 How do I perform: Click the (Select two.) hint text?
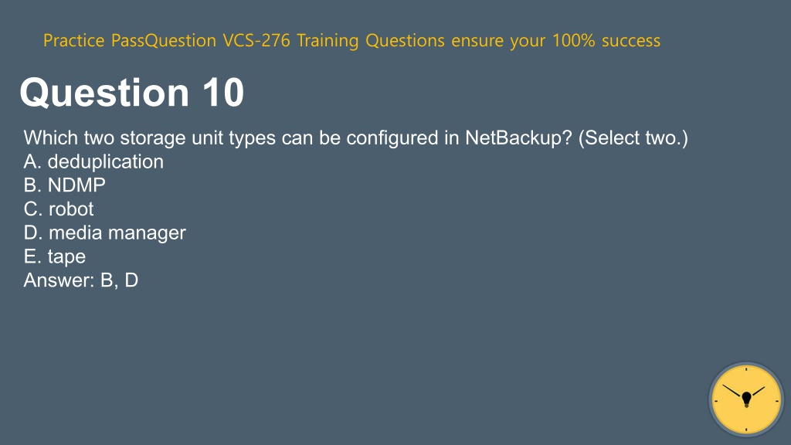click(633, 138)
